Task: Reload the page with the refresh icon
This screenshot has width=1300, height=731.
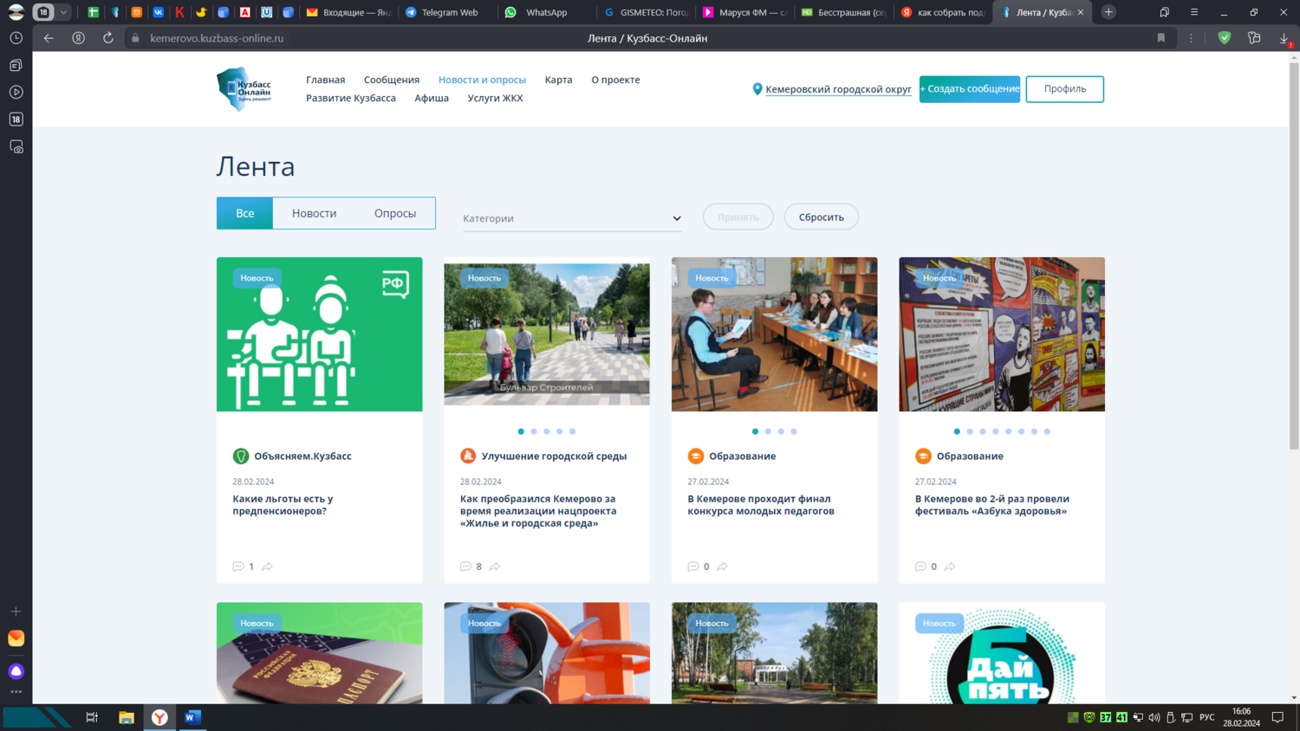Action: click(108, 38)
